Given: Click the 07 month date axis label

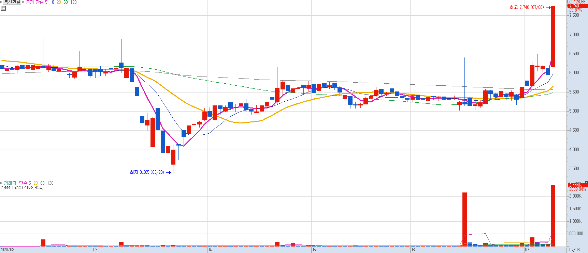Looking at the screenshot, I should tap(527, 250).
